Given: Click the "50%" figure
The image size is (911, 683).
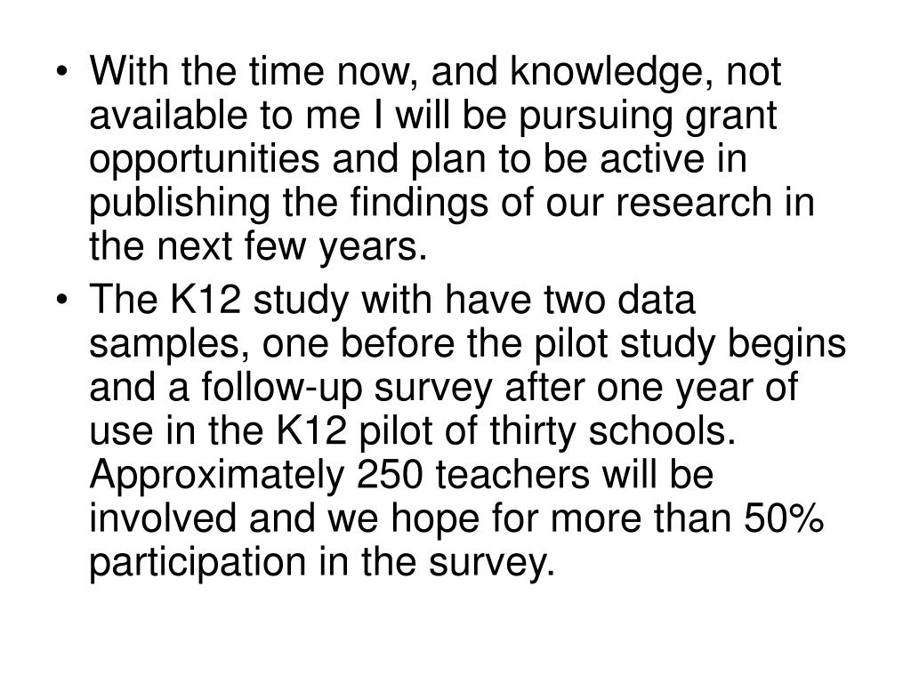Looking at the screenshot, I should coord(784,518).
